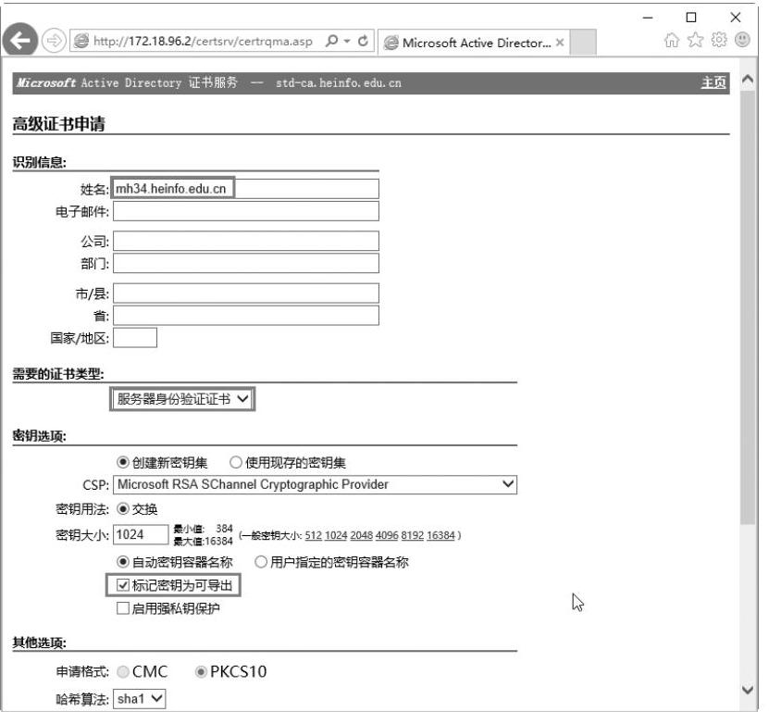Maximize the browser window
Screen dimensions: 769x712
tap(691, 18)
